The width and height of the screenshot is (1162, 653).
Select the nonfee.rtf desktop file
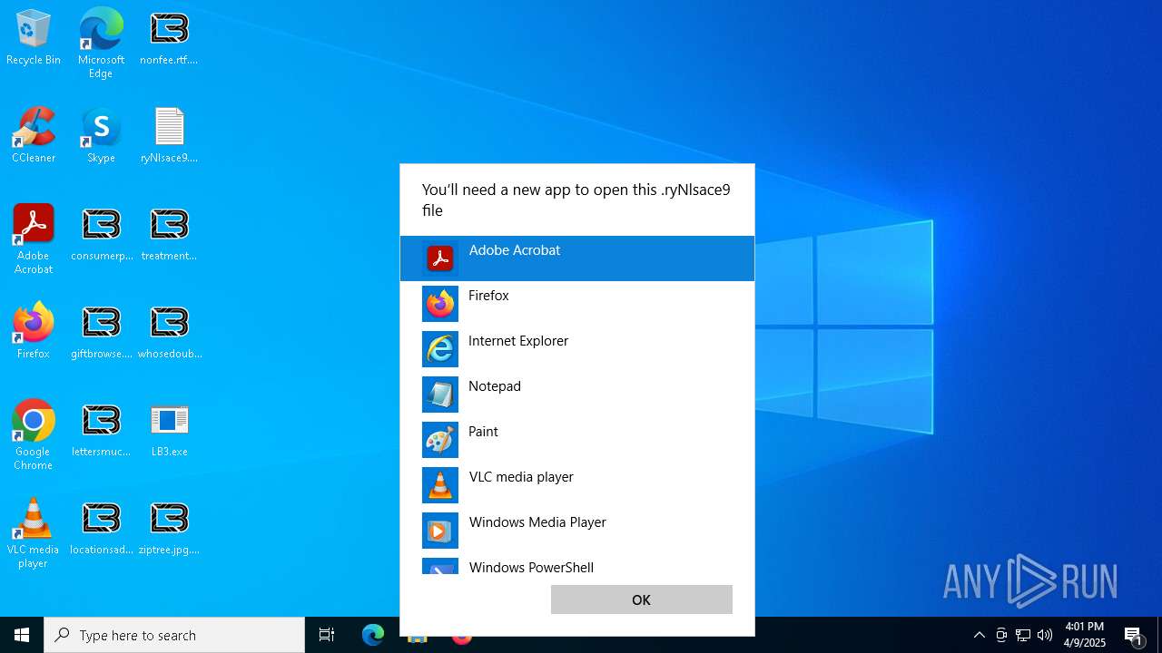coord(169,38)
